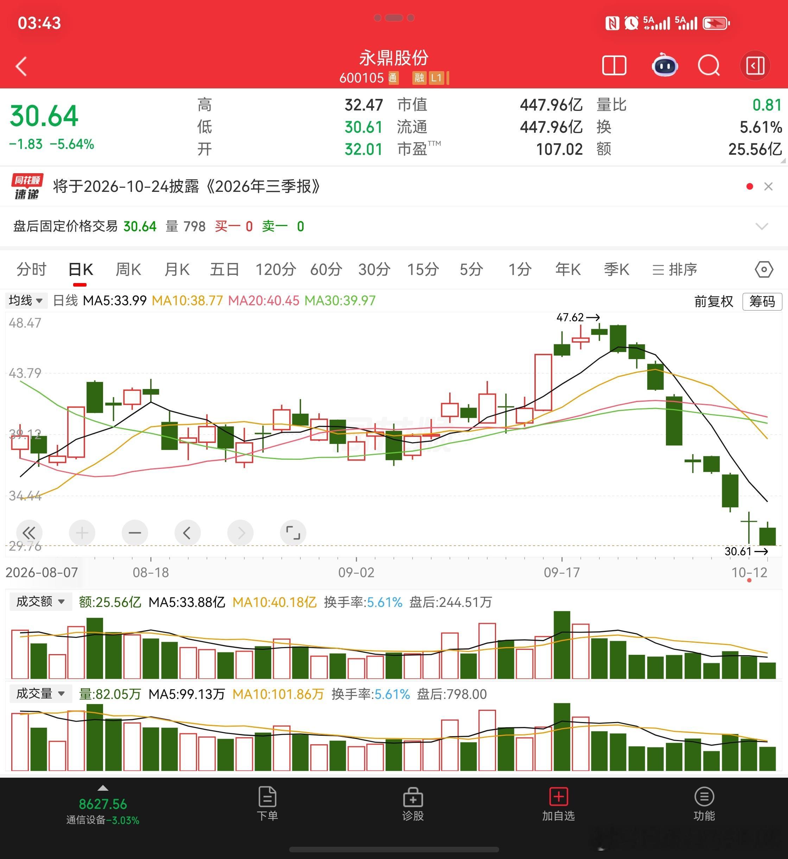The height and width of the screenshot is (859, 788).
Task: Go back with the top-left arrow
Action: tap(21, 66)
